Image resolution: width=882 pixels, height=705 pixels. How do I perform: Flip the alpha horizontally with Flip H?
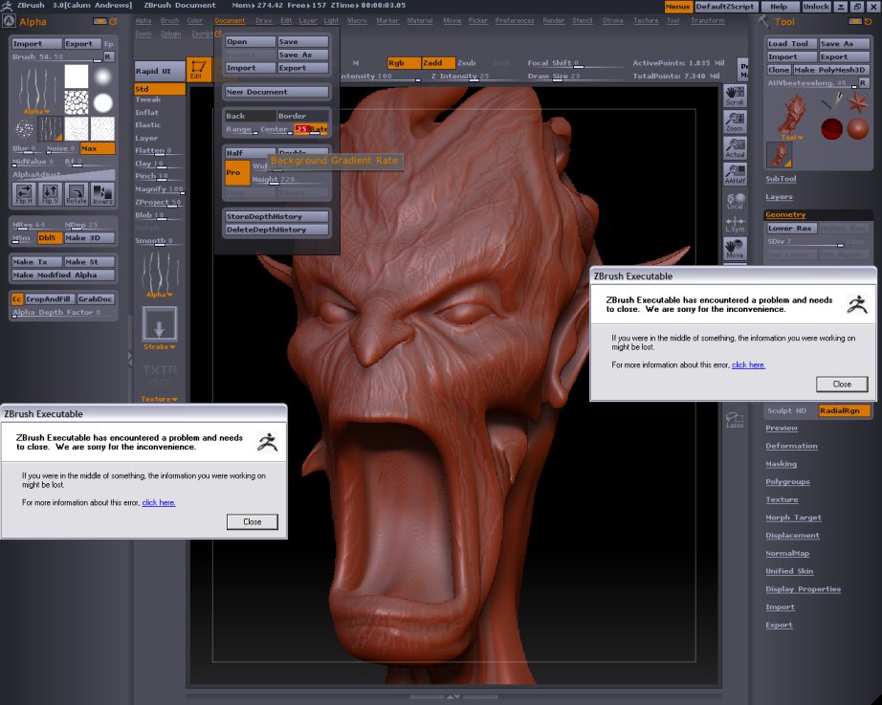(x=24, y=193)
